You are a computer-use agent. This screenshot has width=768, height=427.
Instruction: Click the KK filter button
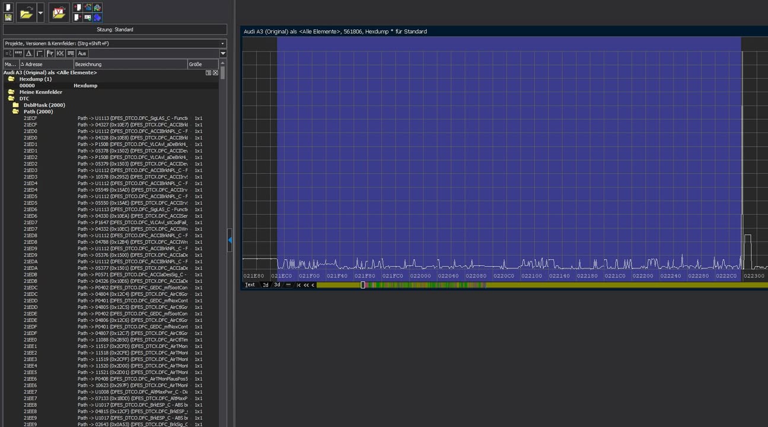[x=60, y=53]
